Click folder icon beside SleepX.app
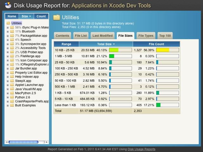 pyautogui.click(x=12, y=81)
